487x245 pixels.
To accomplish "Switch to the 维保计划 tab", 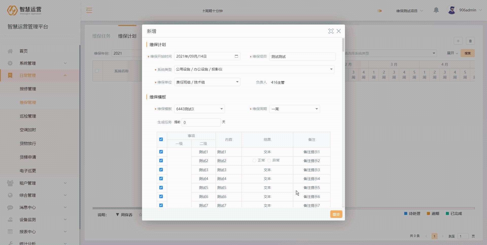I will [127, 36].
